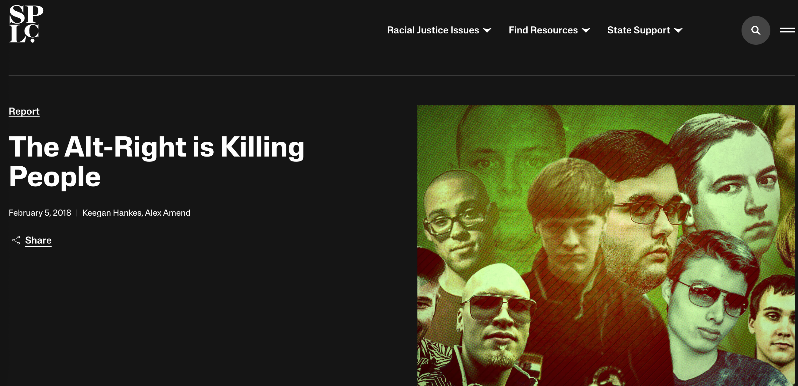
Task: Open author Alex Amend's name
Action: click(168, 213)
